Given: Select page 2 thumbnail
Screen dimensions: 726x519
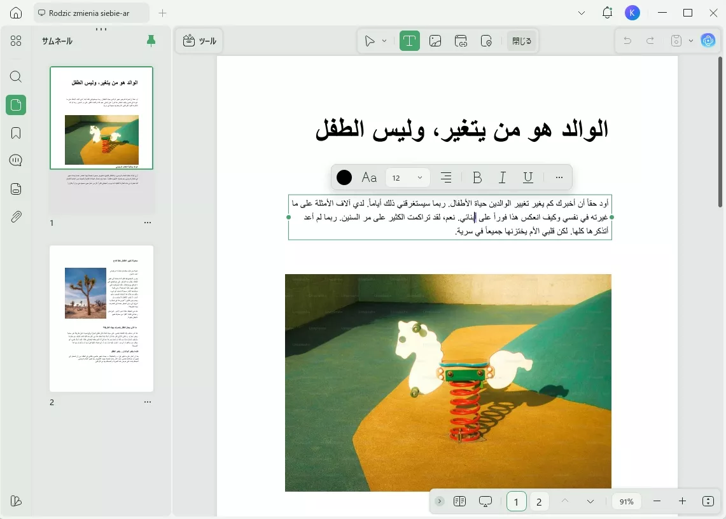Looking at the screenshot, I should click(x=101, y=319).
